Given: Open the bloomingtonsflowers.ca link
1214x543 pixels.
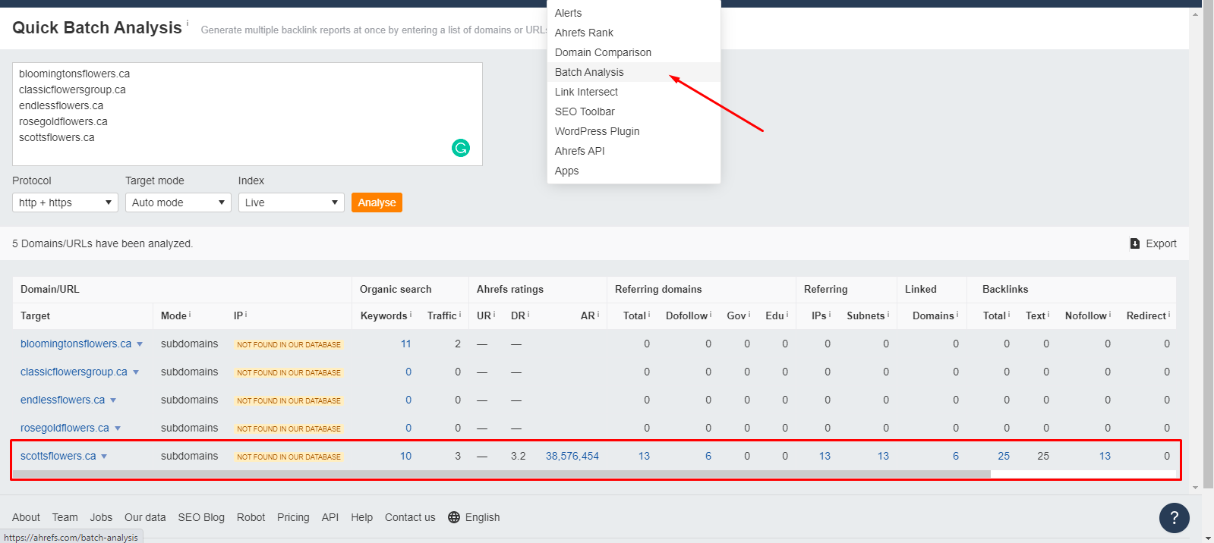Looking at the screenshot, I should point(76,344).
